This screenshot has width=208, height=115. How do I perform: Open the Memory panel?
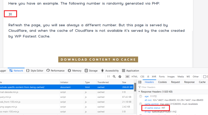75,71
